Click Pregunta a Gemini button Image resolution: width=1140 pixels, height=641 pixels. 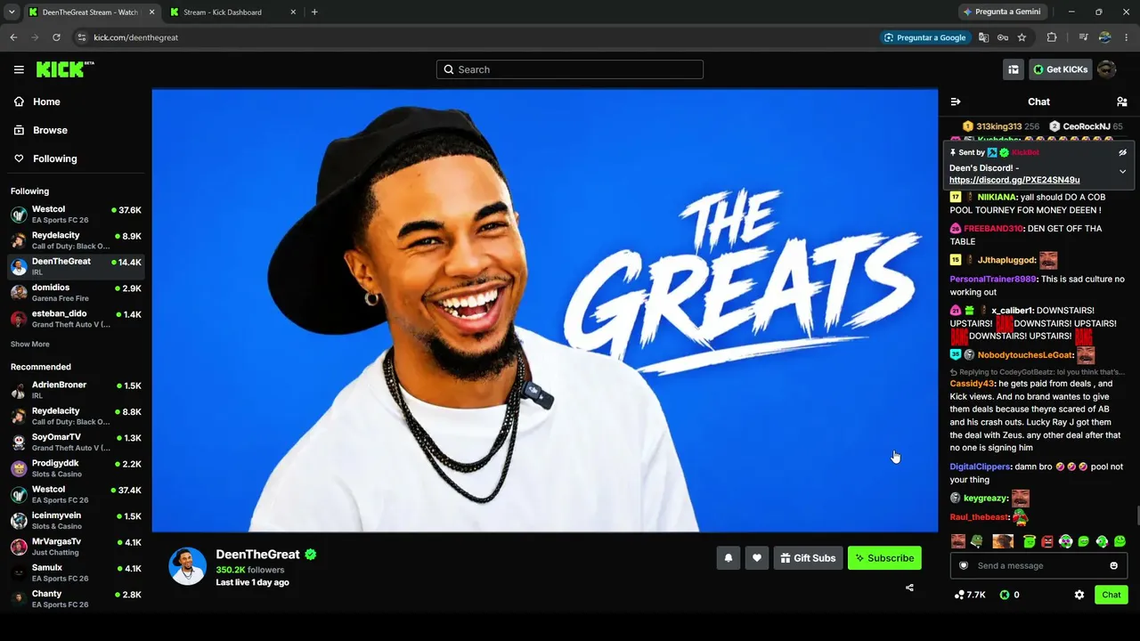click(x=1003, y=12)
